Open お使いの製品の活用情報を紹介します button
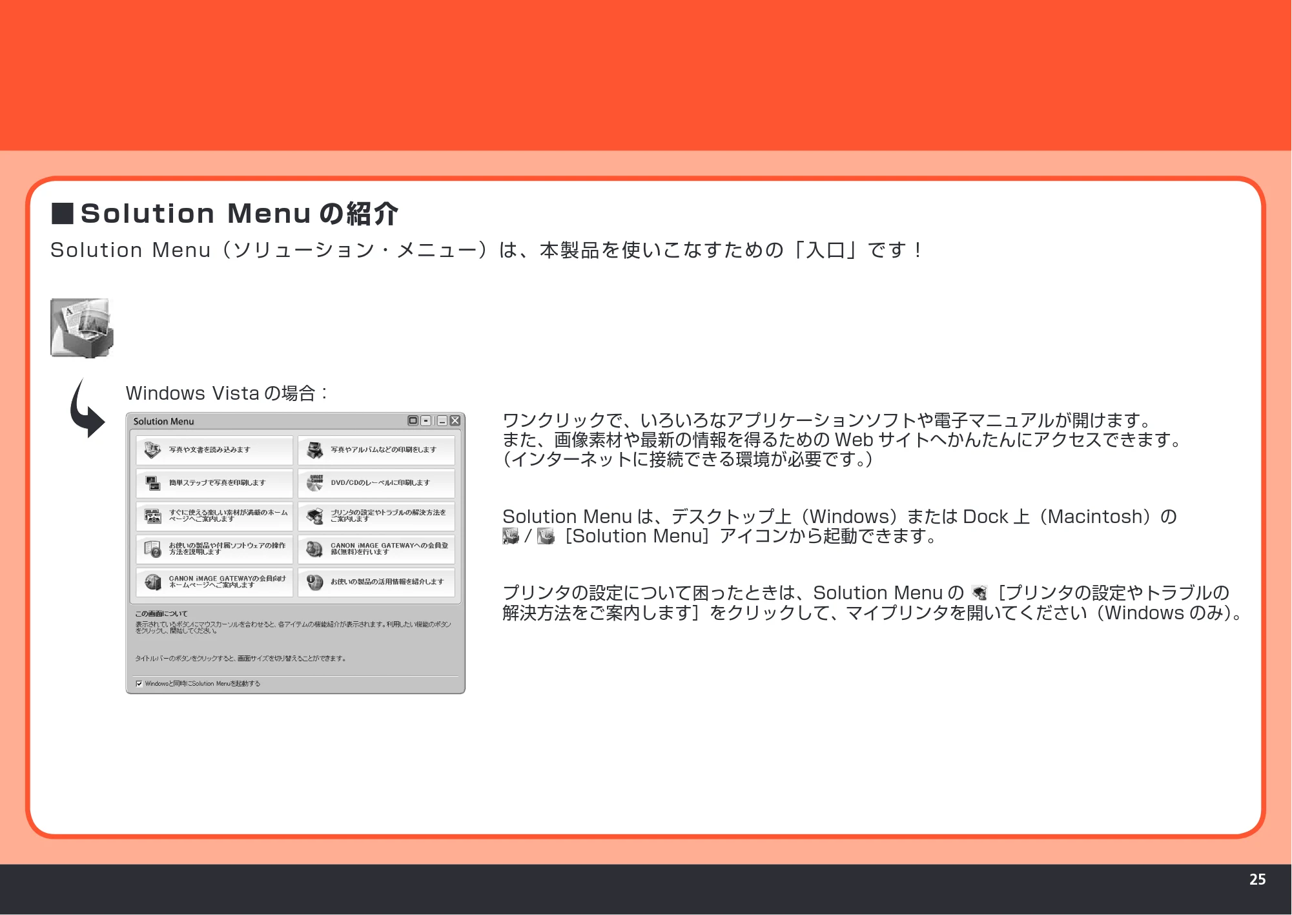Viewport: 1292px width, 915px height. click(376, 582)
